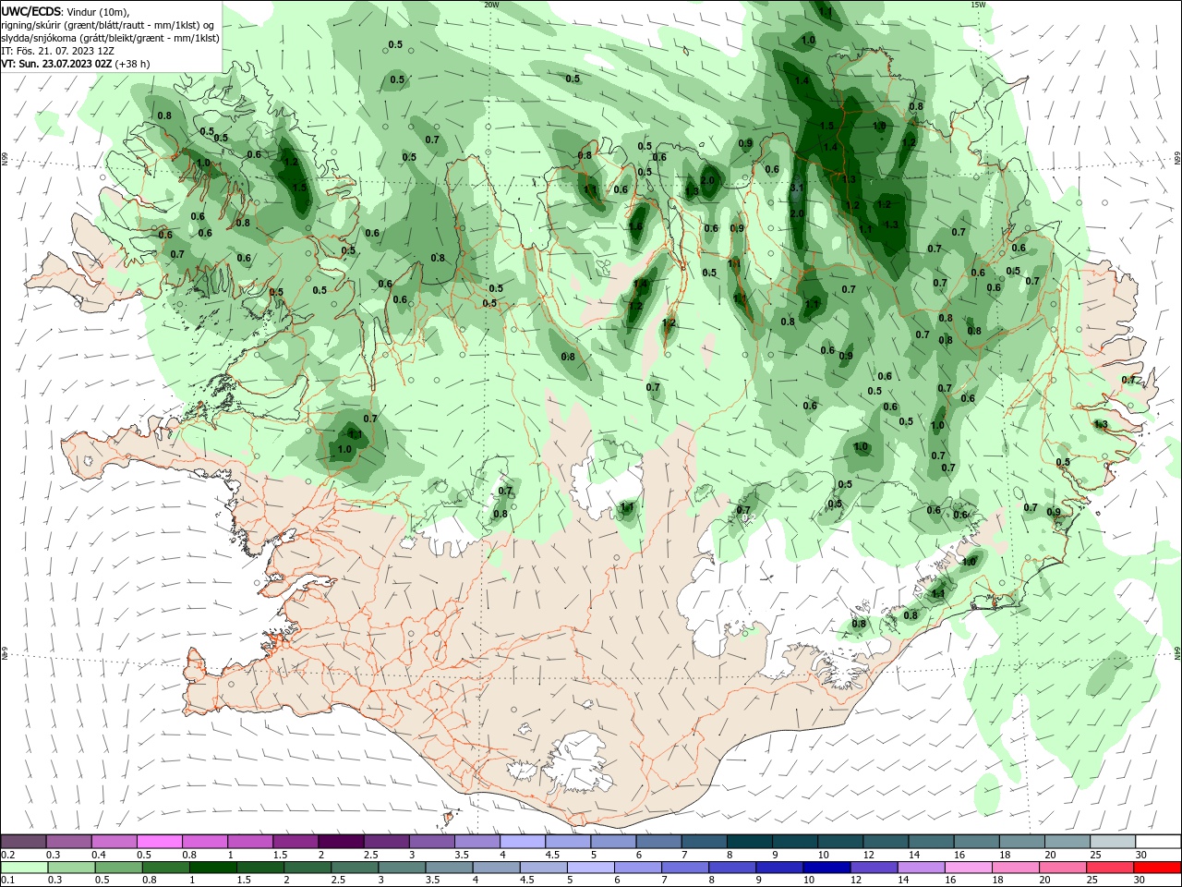Click the UWC/ECDS title text
The height and width of the screenshot is (887, 1182).
pos(31,11)
